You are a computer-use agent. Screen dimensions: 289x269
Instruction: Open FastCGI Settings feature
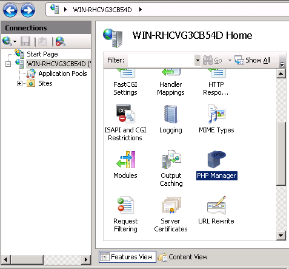(x=125, y=82)
